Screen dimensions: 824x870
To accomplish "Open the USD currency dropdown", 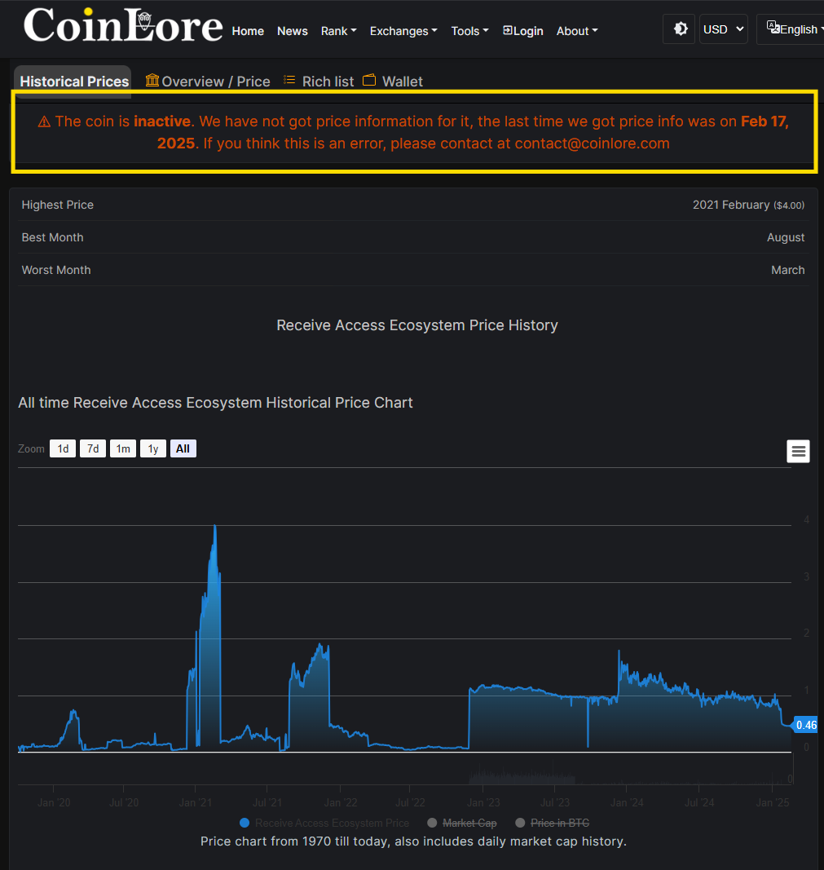I will coord(723,29).
